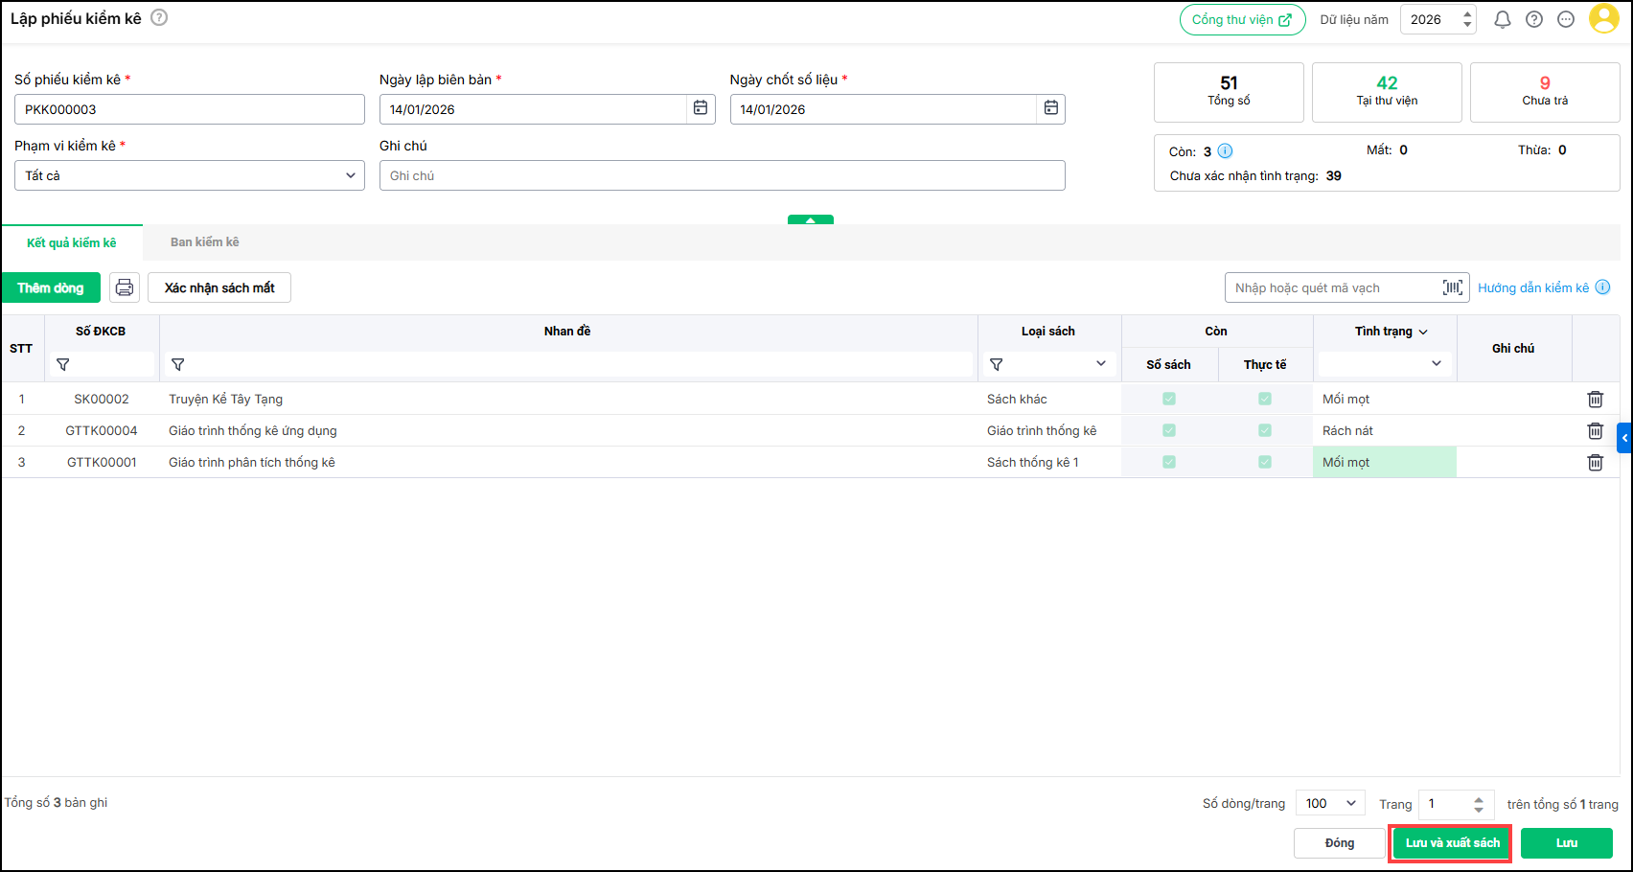Click the print icon next to Thêm dòng
The image size is (1633, 872).
[x=125, y=287]
